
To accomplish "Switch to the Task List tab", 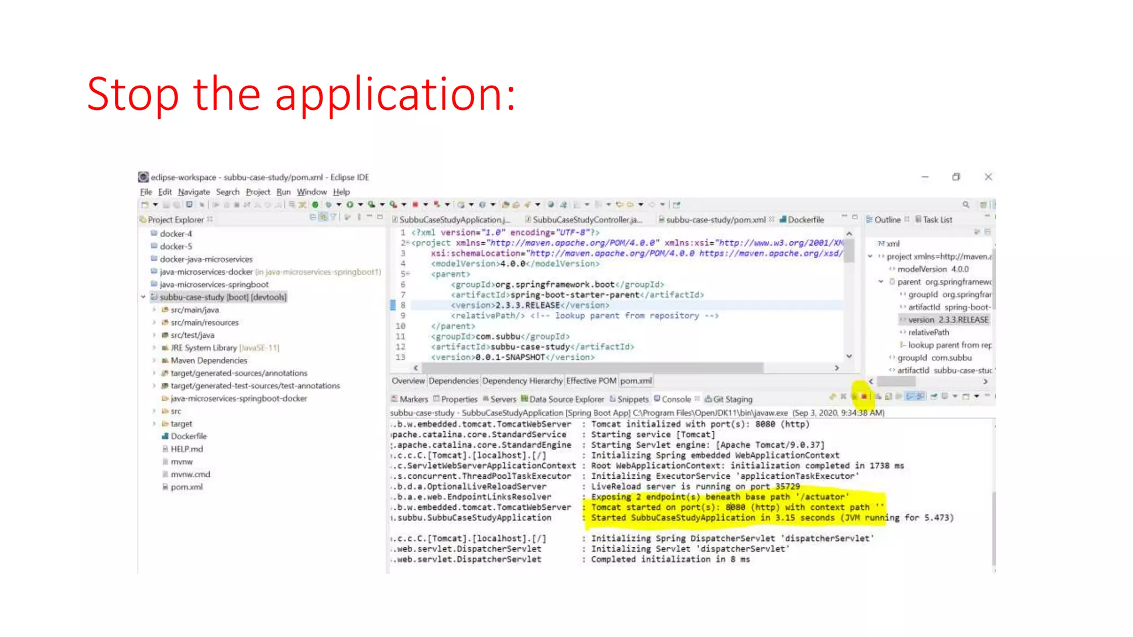I will [933, 220].
